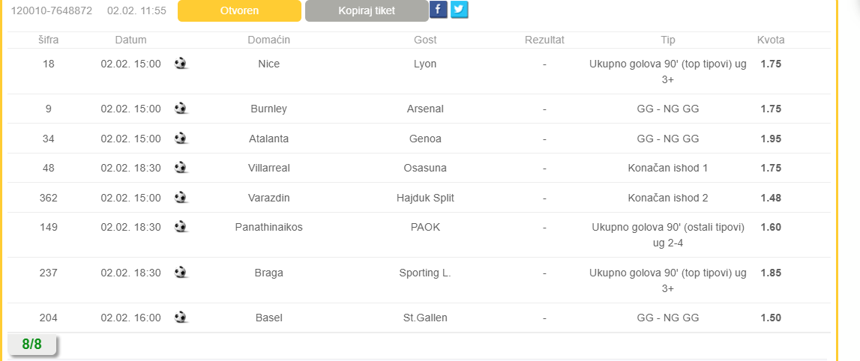Viewport: 860px width, 361px height.
Task: Click the yellow Otvoren status button
Action: point(239,10)
